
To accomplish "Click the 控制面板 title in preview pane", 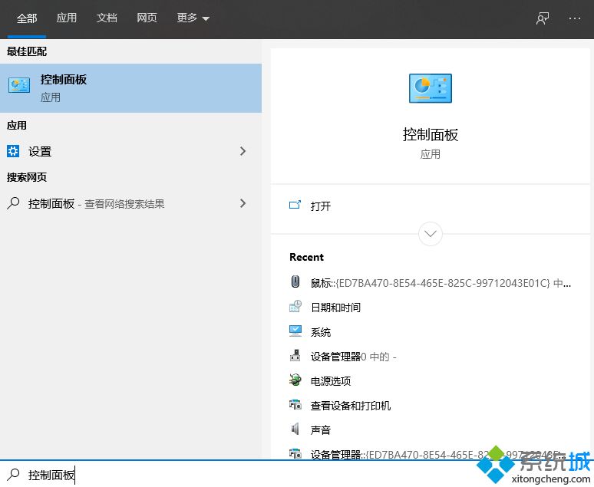I will [x=431, y=135].
